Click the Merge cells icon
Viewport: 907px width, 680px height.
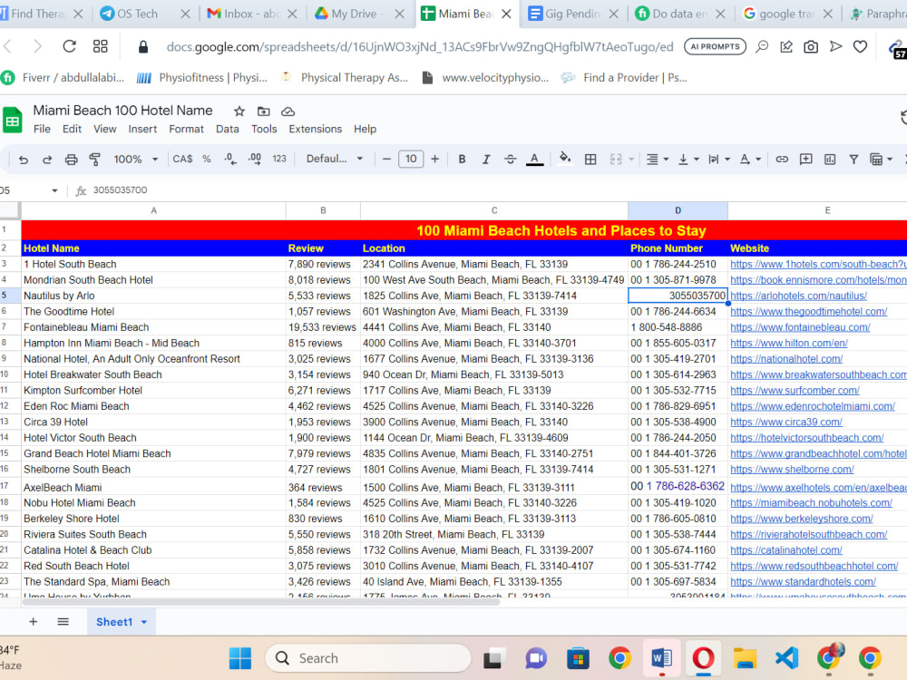(x=616, y=159)
